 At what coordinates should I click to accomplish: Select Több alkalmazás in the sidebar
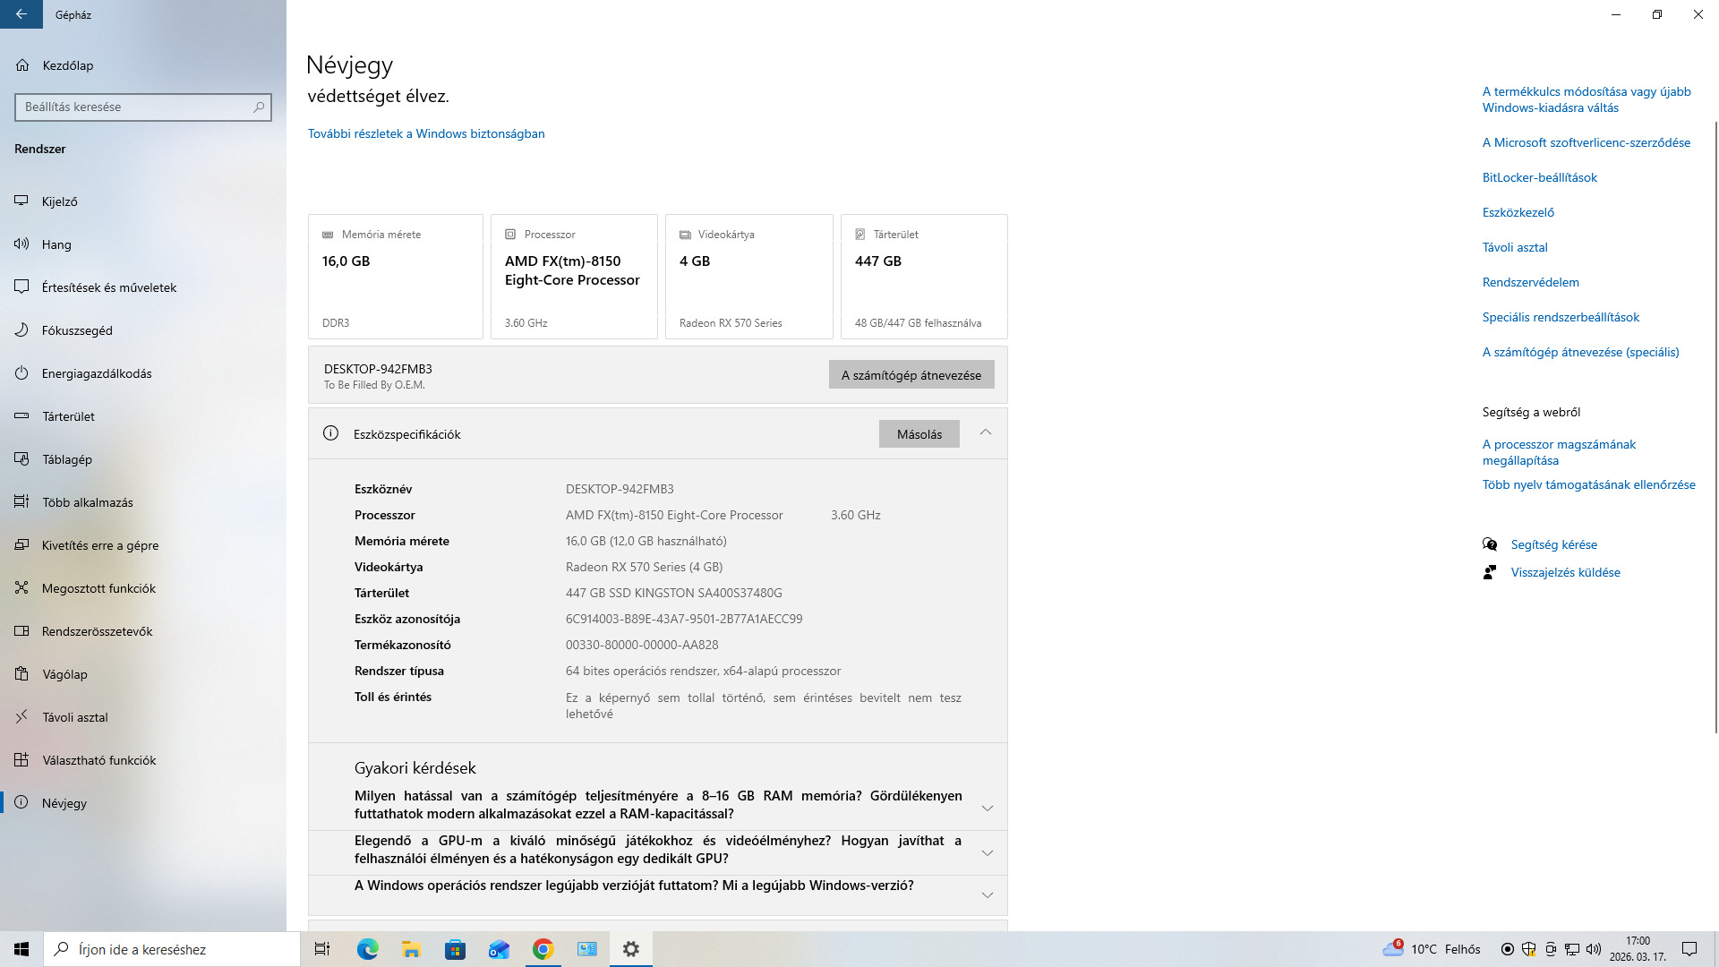[87, 502]
